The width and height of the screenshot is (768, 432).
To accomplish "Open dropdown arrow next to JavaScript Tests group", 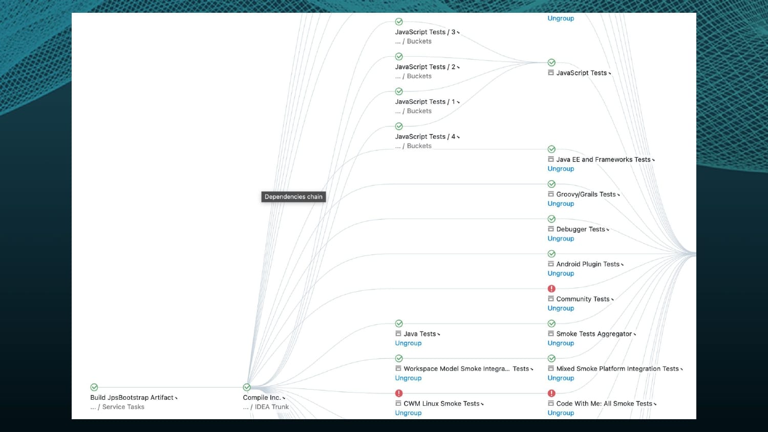I will pyautogui.click(x=610, y=74).
